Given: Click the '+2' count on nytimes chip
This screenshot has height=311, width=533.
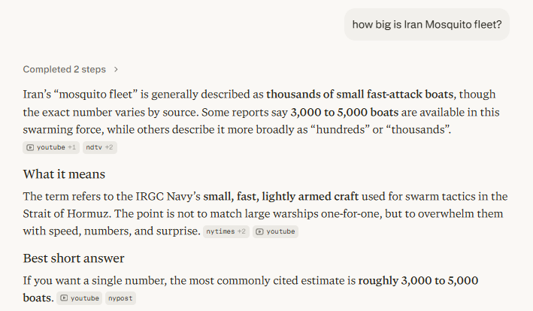Looking at the screenshot, I should (242, 231).
